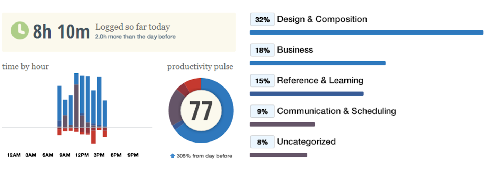Click the 9% Communication & Scheduling badge

tap(262, 111)
